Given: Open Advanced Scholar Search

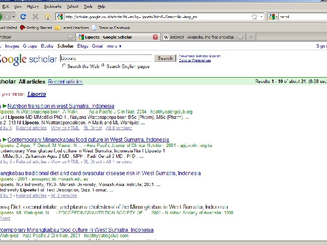Looking at the screenshot, I should [199, 56].
